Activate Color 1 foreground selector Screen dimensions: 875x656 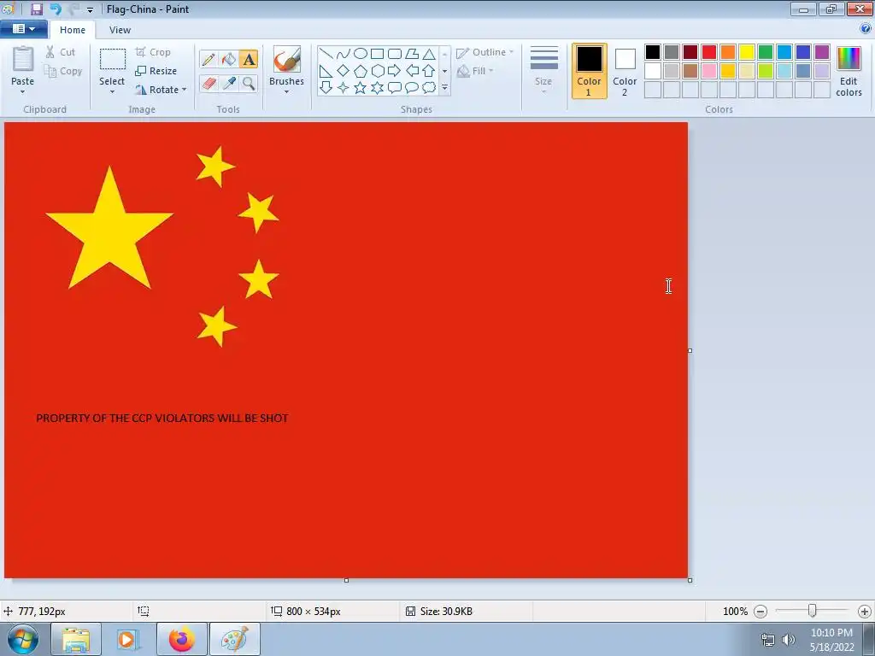(x=590, y=72)
